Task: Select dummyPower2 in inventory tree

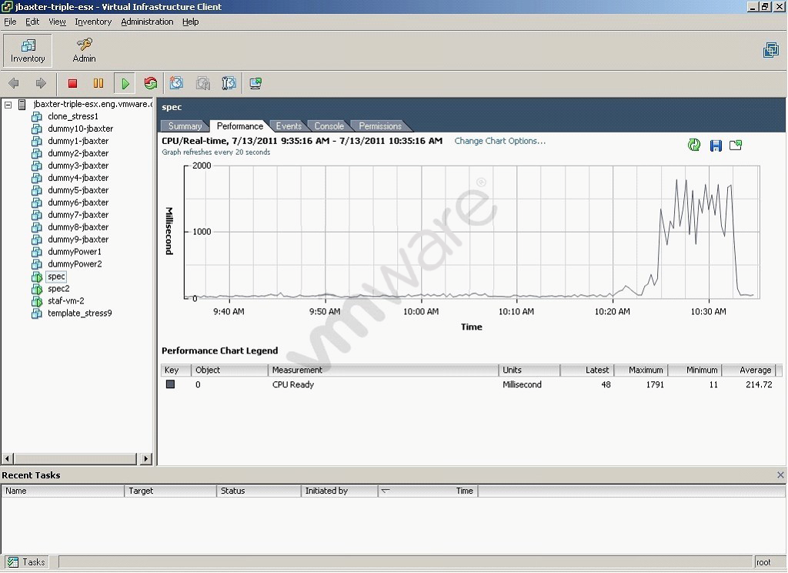Action: pyautogui.click(x=75, y=264)
